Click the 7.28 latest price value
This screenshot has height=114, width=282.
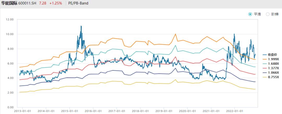[x=43, y=3]
